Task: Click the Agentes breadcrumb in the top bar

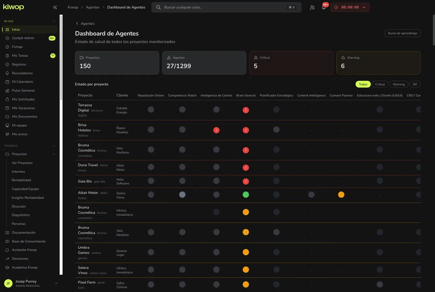Action: point(93,7)
